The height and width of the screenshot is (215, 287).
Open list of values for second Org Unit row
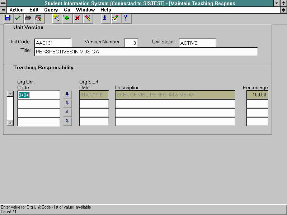click(67, 104)
